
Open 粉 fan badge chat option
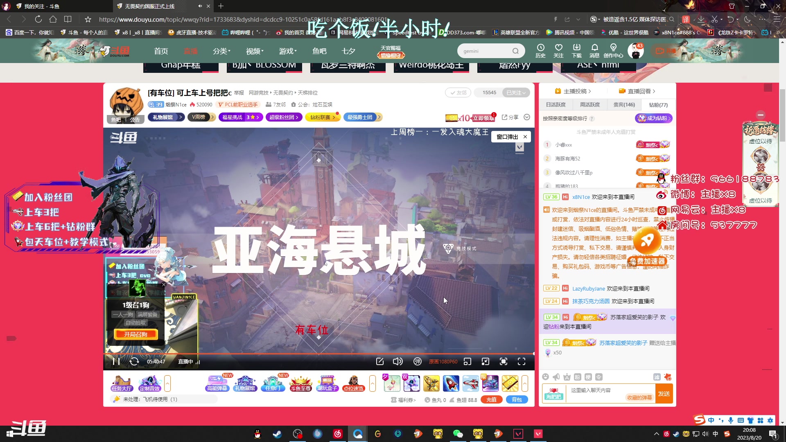pos(577,377)
